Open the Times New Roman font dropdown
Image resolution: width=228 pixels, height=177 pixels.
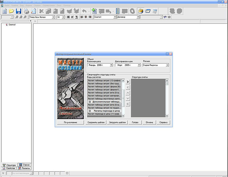tap(53, 17)
